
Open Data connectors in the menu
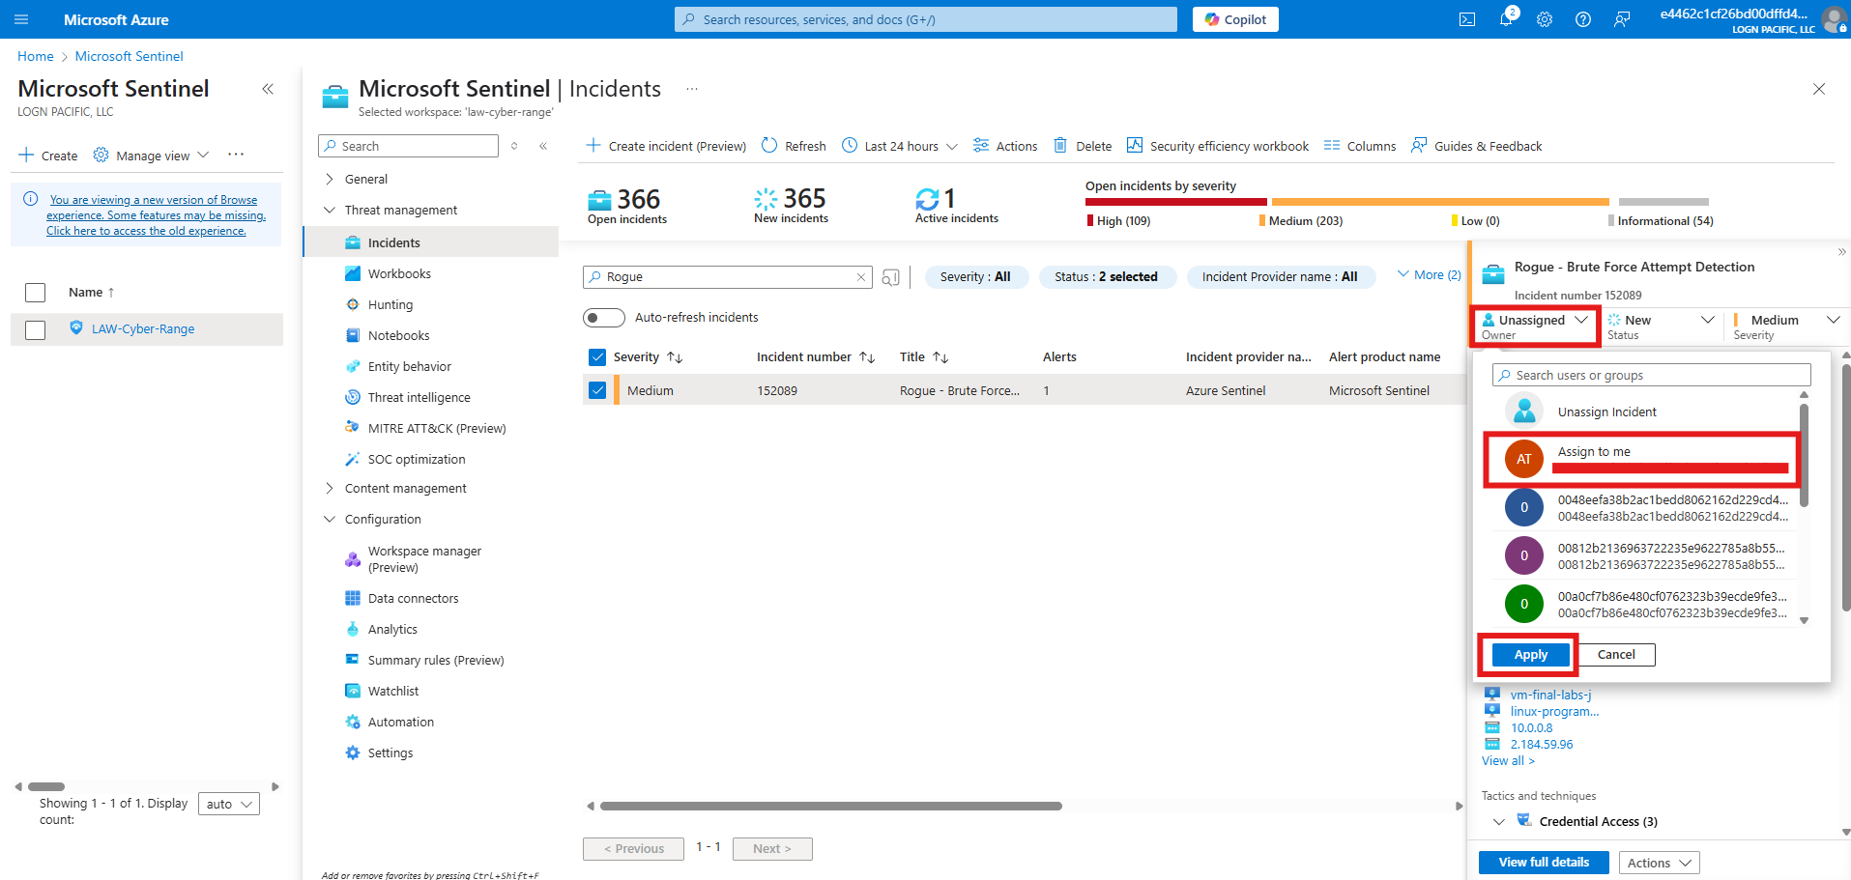(x=413, y=599)
